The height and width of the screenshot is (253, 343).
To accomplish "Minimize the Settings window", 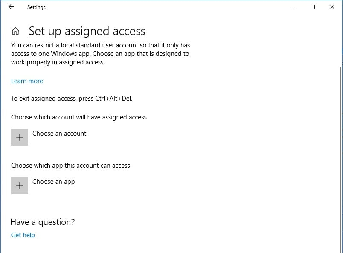I will (x=293, y=7).
